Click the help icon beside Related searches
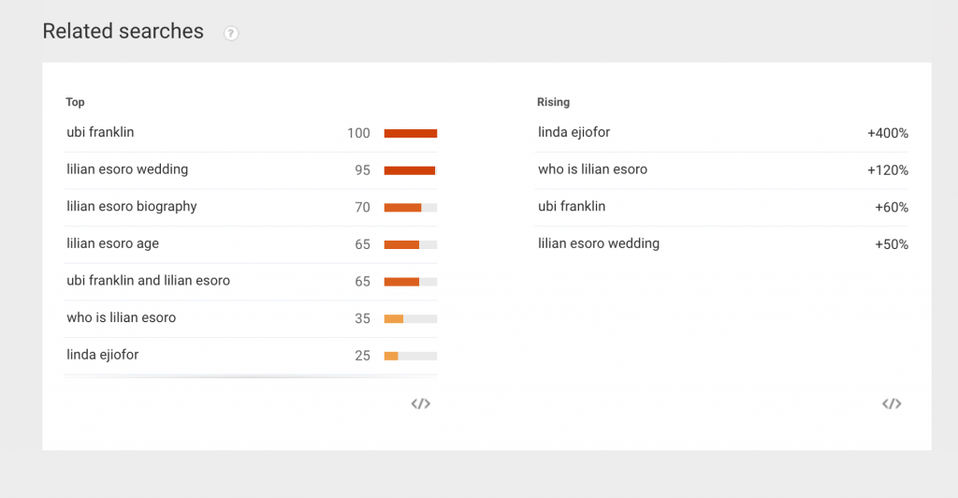958x498 pixels. click(x=231, y=34)
